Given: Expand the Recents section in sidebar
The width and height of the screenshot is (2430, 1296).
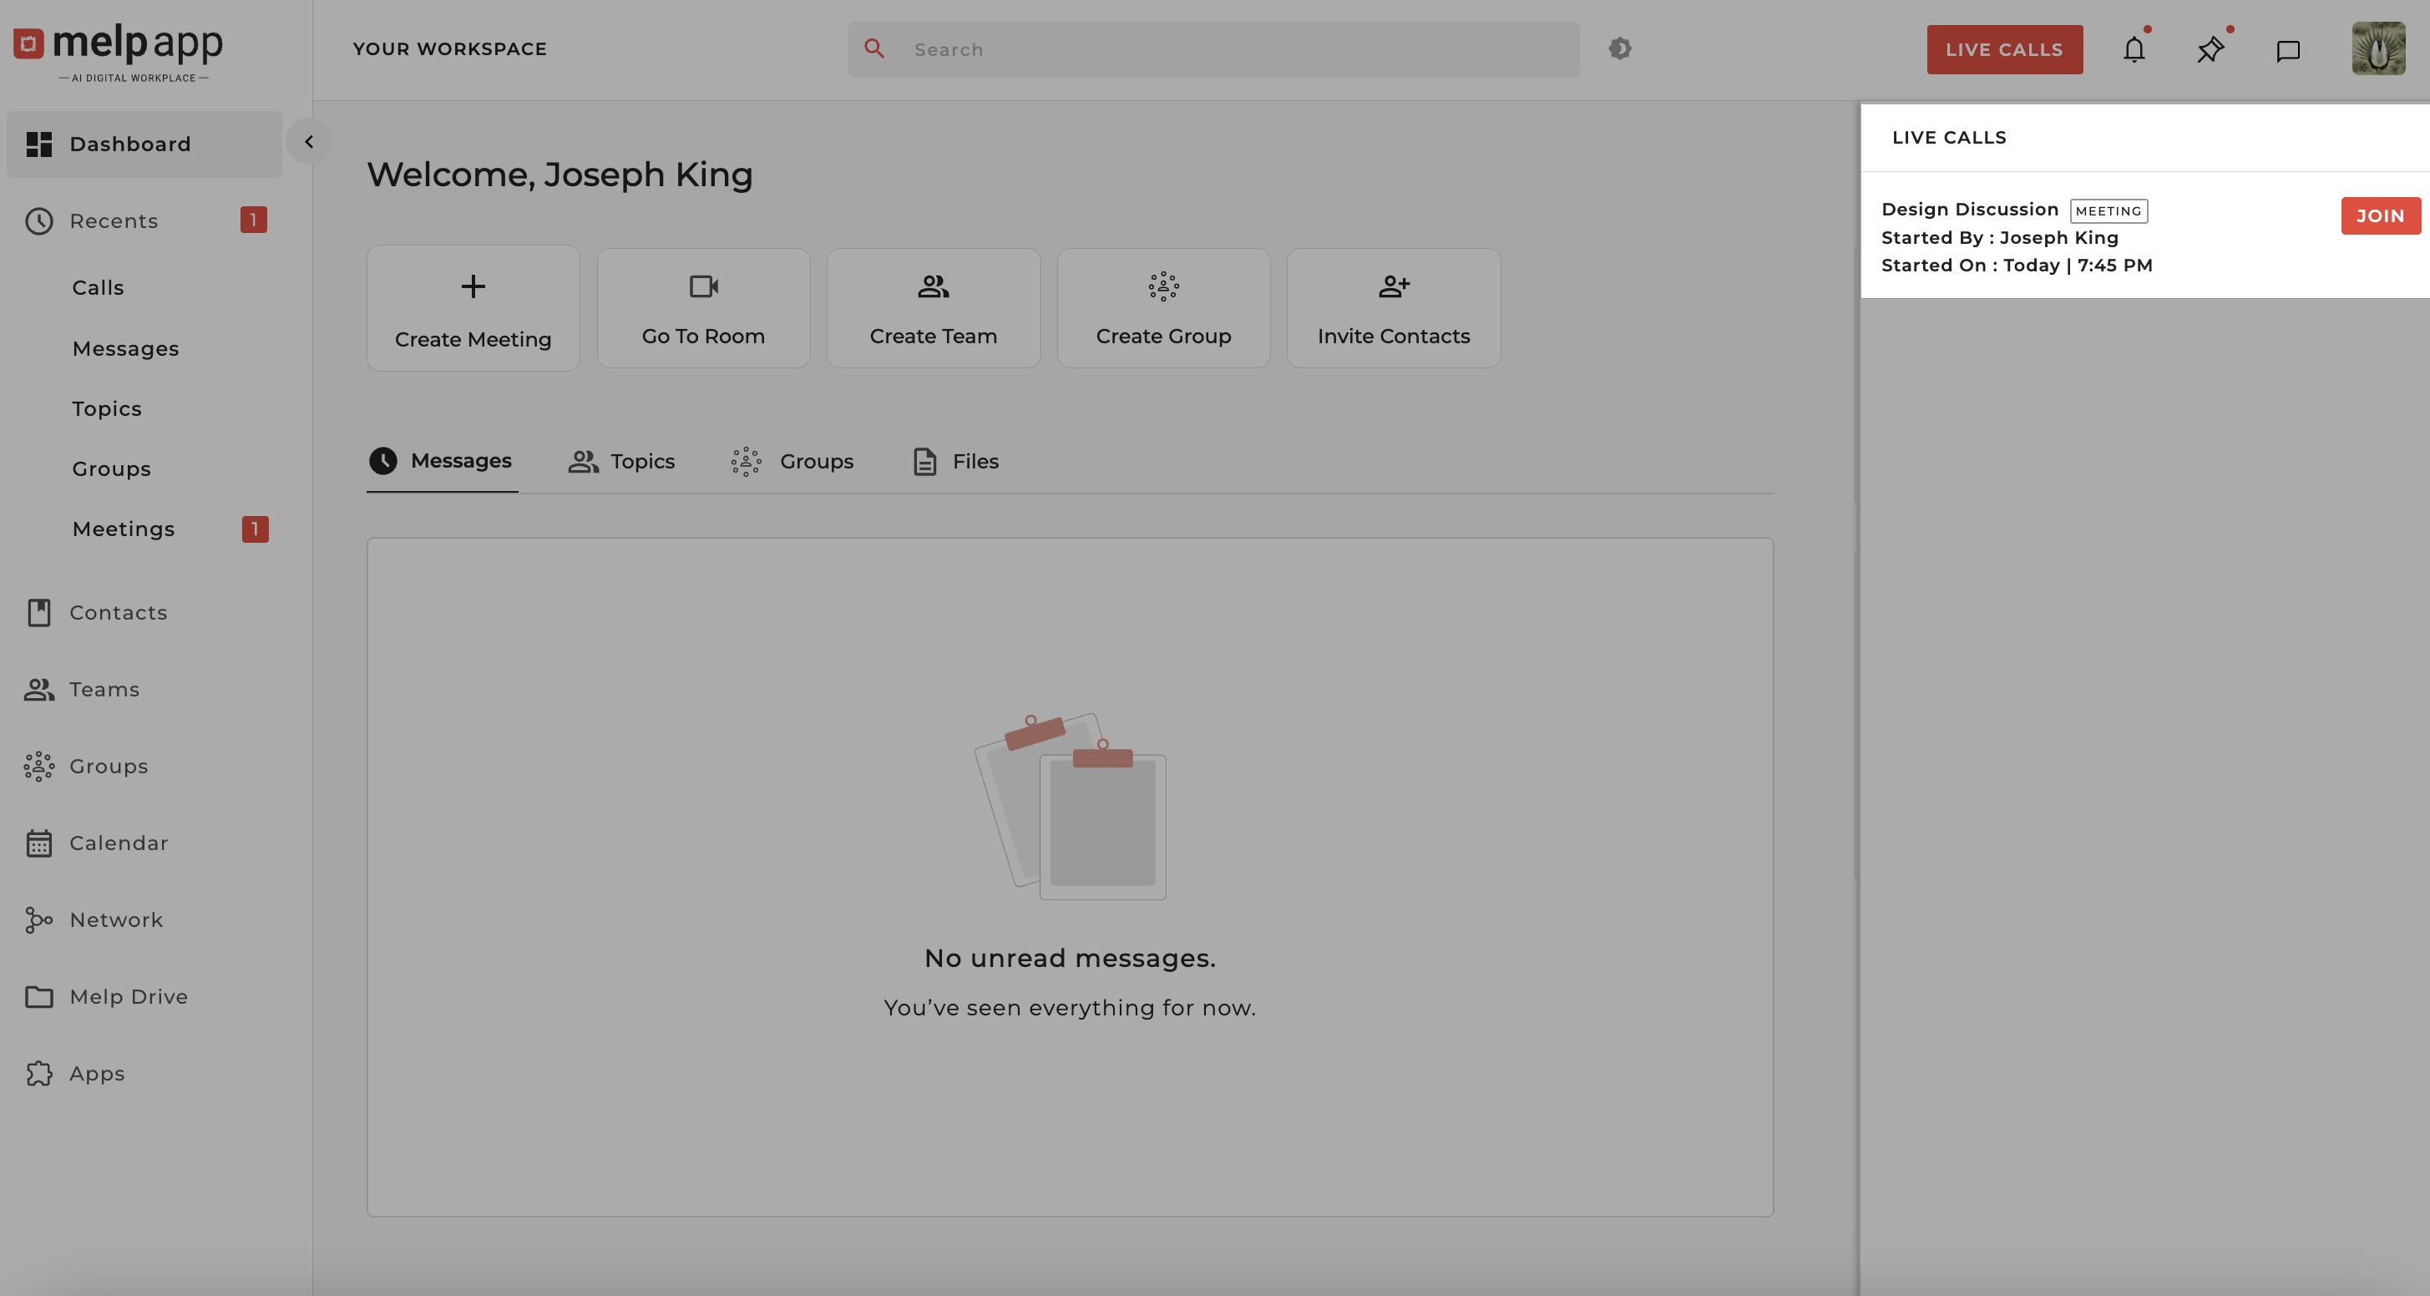Looking at the screenshot, I should click(114, 220).
